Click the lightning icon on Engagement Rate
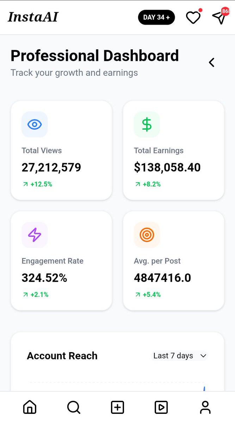235x423 pixels. tap(35, 235)
